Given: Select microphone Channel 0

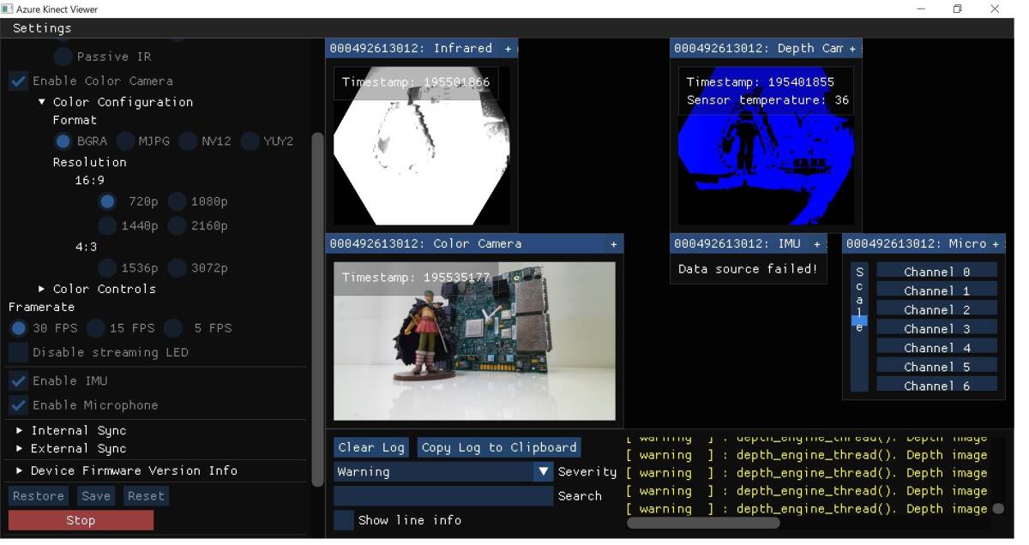Looking at the screenshot, I should [936, 272].
